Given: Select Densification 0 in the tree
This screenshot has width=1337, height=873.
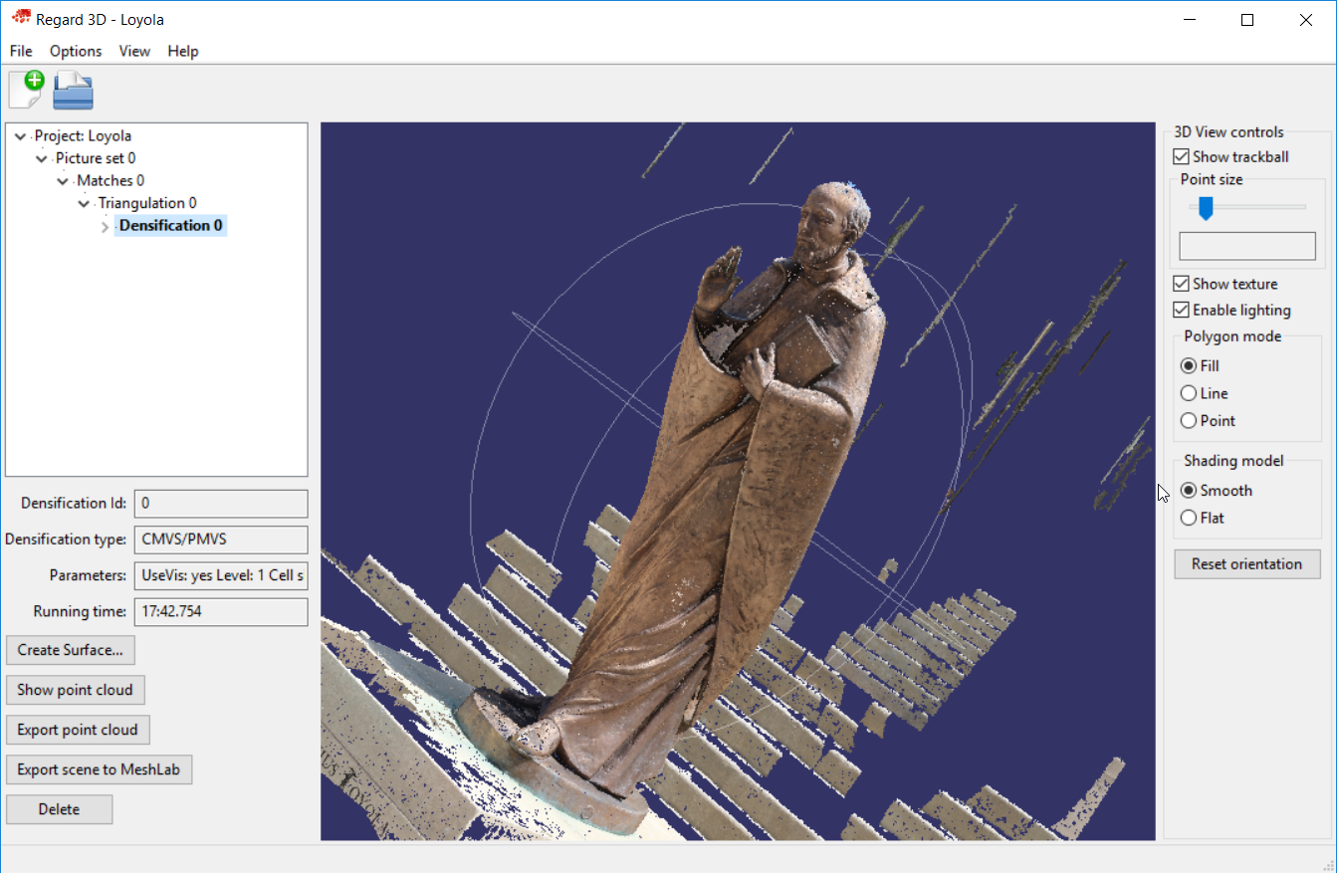Looking at the screenshot, I should [x=171, y=226].
